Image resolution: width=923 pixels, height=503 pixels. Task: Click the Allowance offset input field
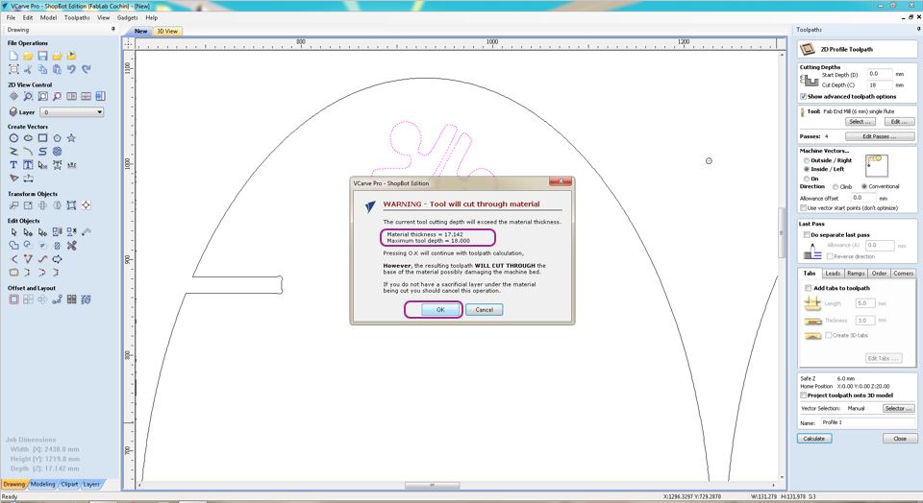863,198
